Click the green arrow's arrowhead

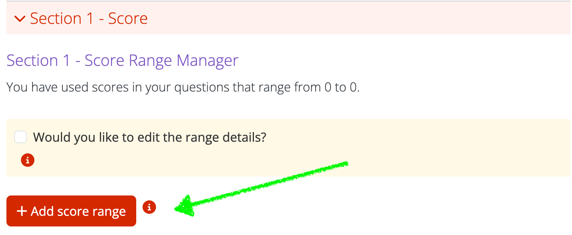185,206
